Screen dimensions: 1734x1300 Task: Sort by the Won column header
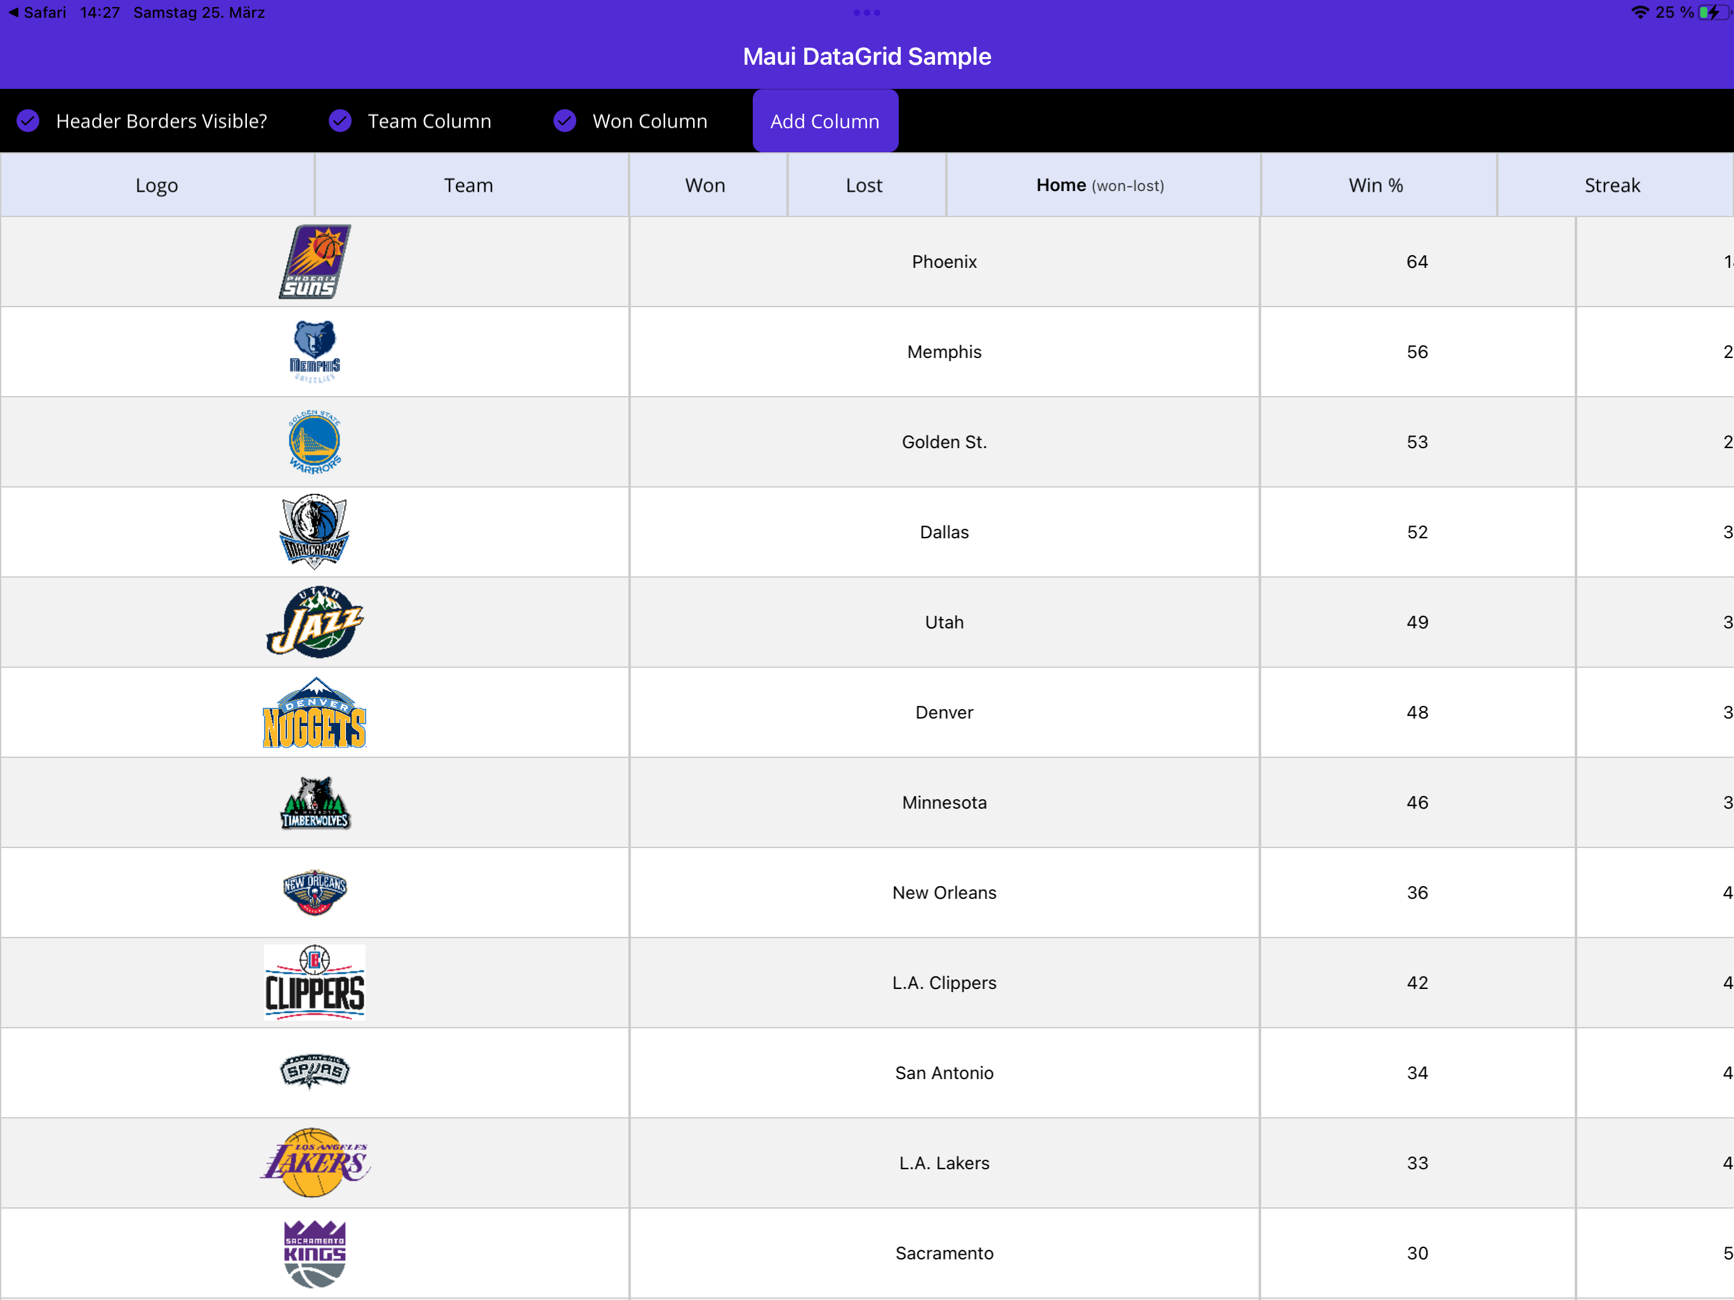pyautogui.click(x=706, y=185)
